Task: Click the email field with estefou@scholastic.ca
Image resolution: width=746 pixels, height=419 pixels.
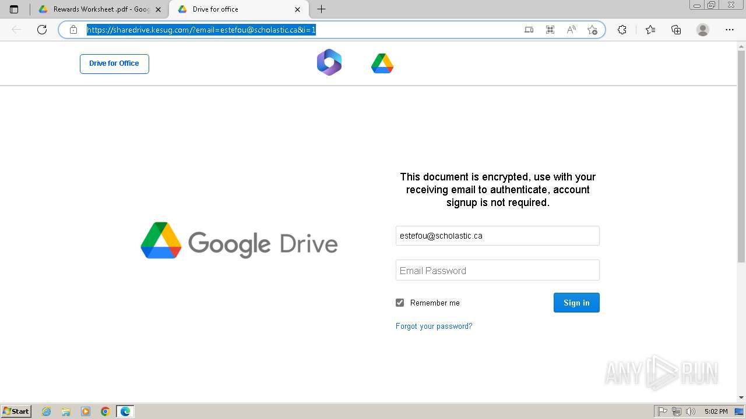Action: 498,236
